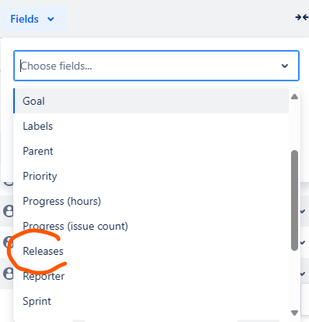The height and width of the screenshot is (322, 309).
Task: Pick the Progress (issue count) option
Action: click(151, 226)
